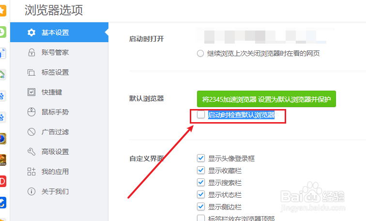Image resolution: width=366 pixels, height=221 pixels.
Task: Click the block icon for 广告过滤
Action: click(31, 132)
